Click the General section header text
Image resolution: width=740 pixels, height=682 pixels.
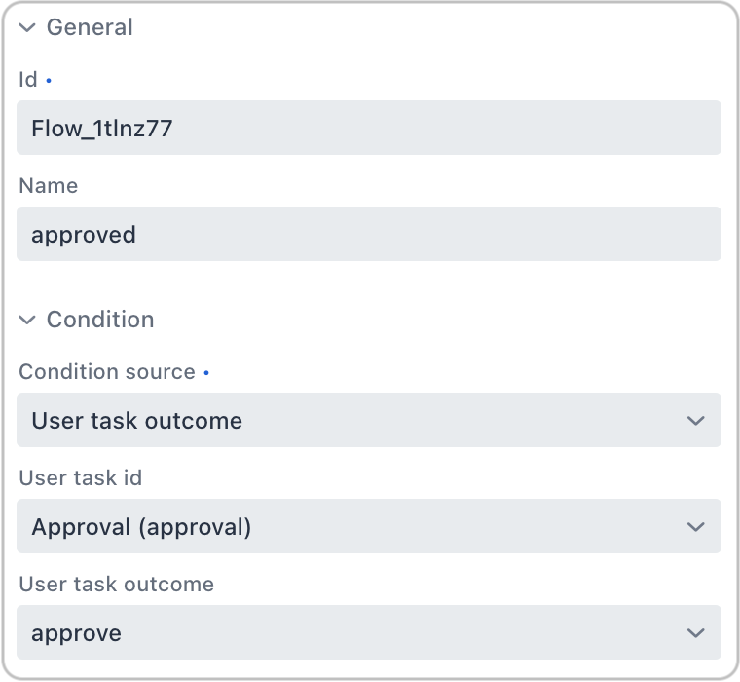90,27
